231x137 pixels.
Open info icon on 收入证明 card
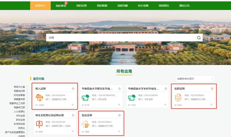tap(73, 89)
